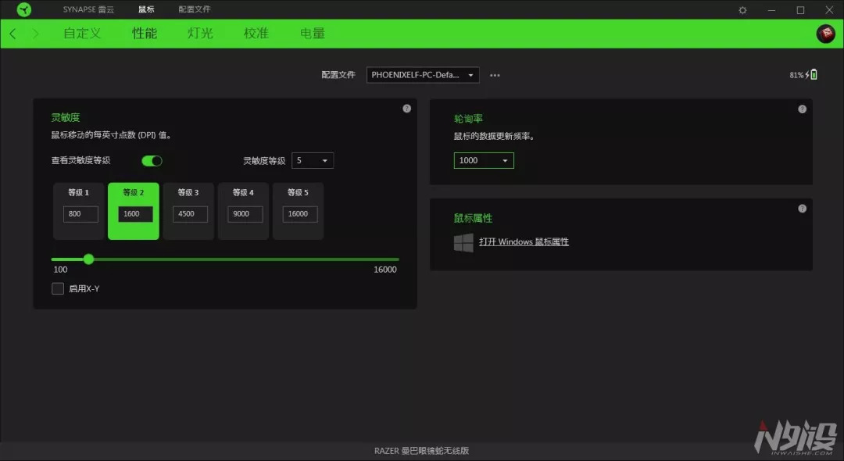Viewport: 844px width, 461px height.
Task: Expand the 灵敏度等级 dropdown showing 5
Action: click(313, 160)
